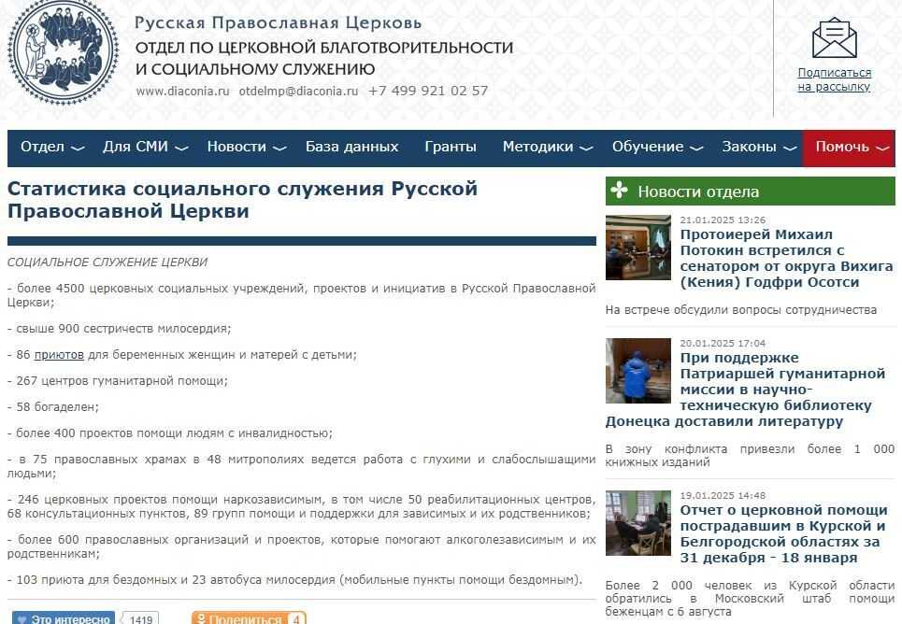Viewport: 902px width, 624px height.
Task: Follow the приютов hyperlink in the list
Action: (59, 355)
